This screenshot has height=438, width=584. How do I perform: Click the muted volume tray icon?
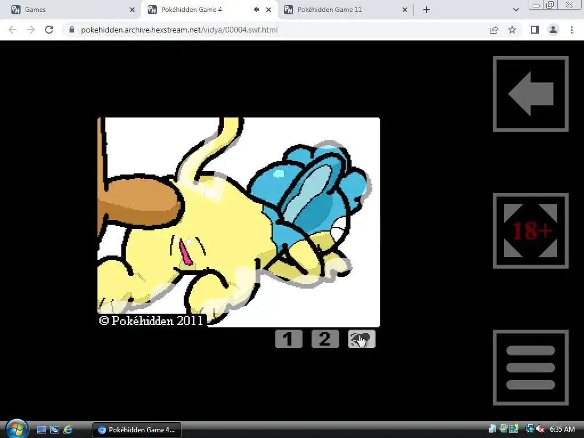(541, 429)
